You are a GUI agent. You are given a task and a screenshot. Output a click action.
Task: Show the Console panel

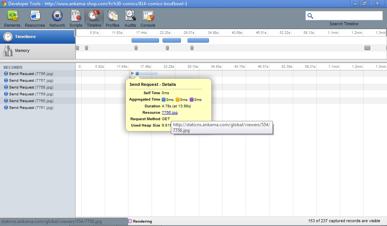pyautogui.click(x=148, y=18)
